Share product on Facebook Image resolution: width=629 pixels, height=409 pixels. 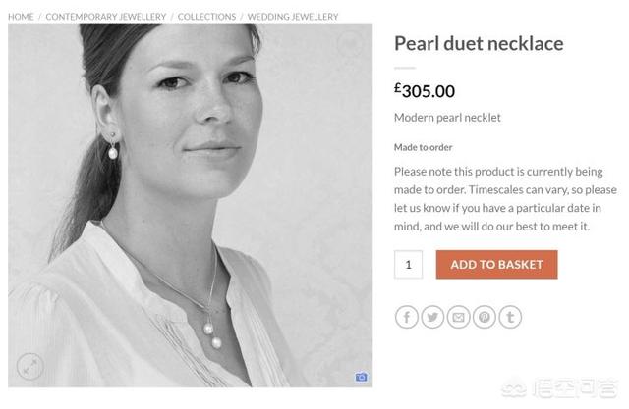pyautogui.click(x=406, y=318)
